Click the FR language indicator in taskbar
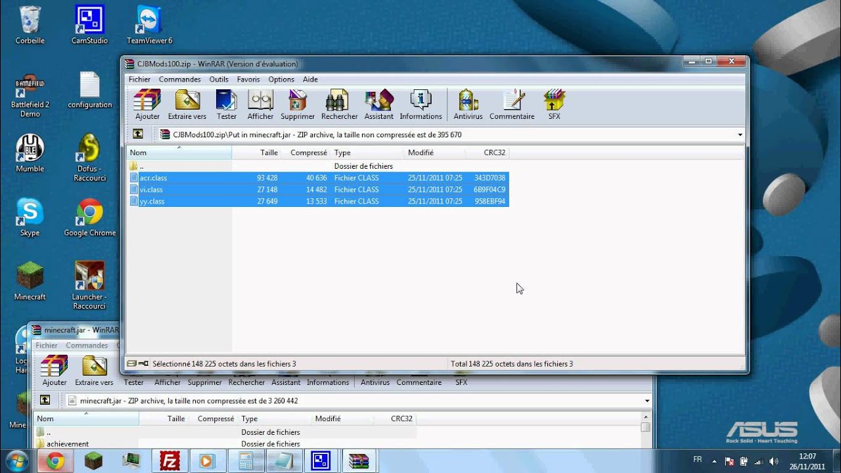 pyautogui.click(x=698, y=459)
